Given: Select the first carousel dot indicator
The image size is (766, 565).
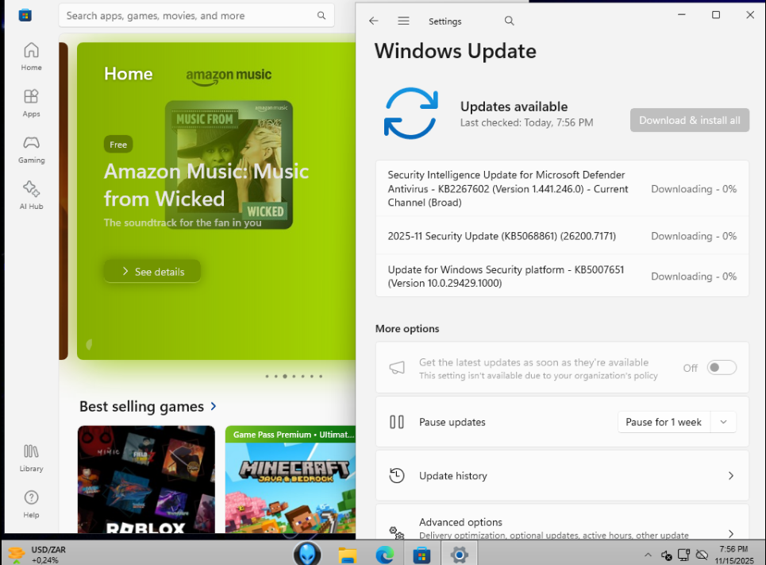Looking at the screenshot, I should pyautogui.click(x=267, y=376).
